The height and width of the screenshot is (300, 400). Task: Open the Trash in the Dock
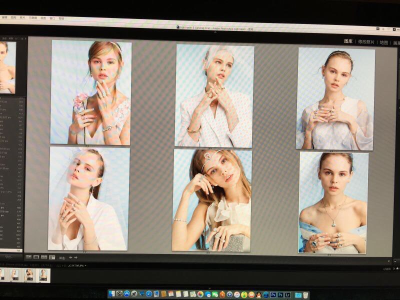tap(305, 295)
